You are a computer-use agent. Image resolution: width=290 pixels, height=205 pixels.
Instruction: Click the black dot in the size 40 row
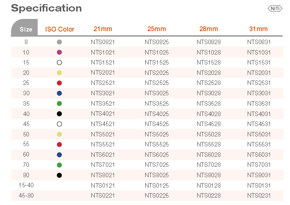tap(59, 114)
